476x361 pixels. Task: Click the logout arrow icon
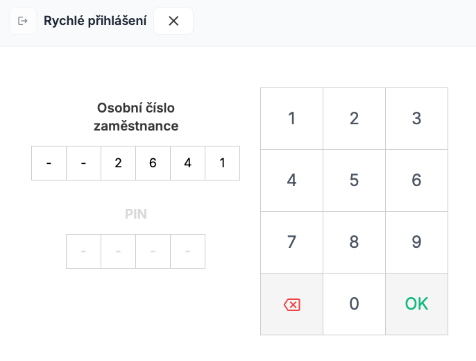click(x=23, y=21)
